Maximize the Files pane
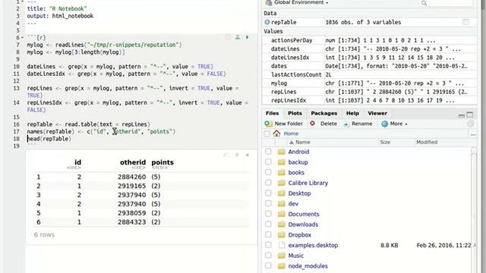This screenshot has height=273, width=486. tap(470, 115)
